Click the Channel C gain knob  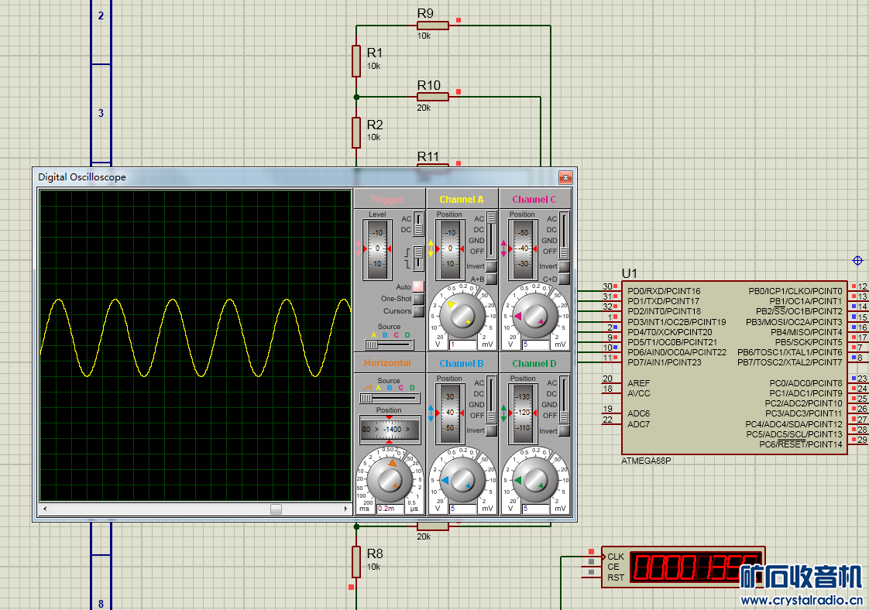coord(534,314)
